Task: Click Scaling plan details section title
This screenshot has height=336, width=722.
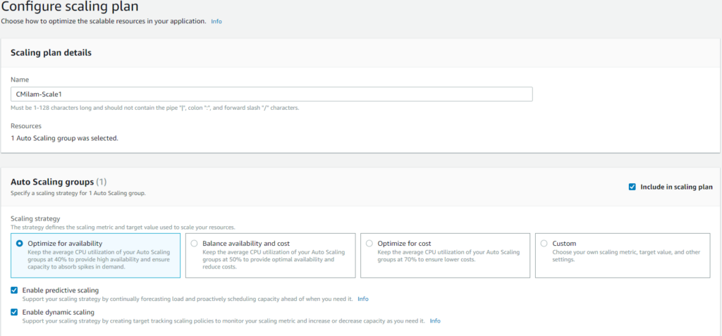Action: [x=51, y=52]
